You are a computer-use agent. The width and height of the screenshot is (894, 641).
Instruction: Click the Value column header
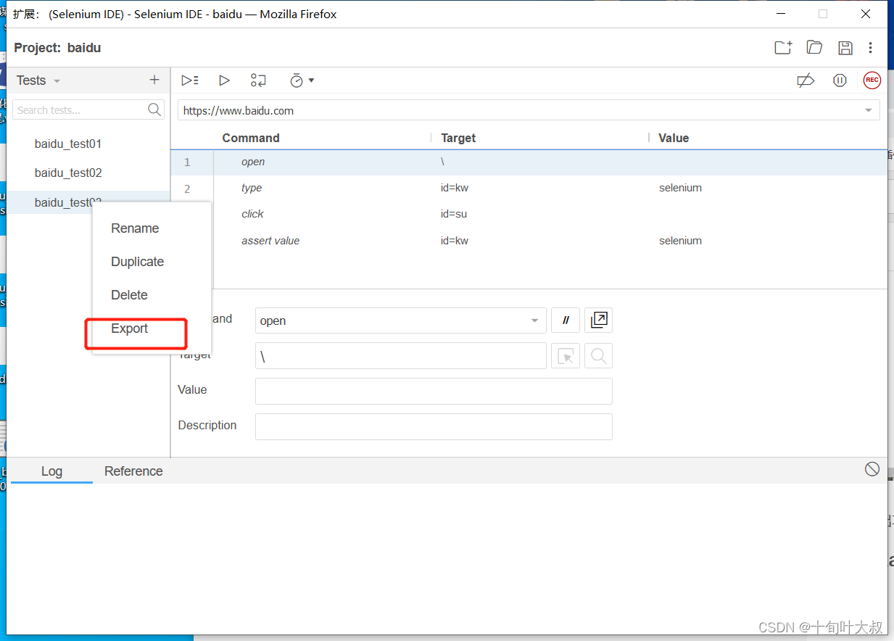point(674,138)
